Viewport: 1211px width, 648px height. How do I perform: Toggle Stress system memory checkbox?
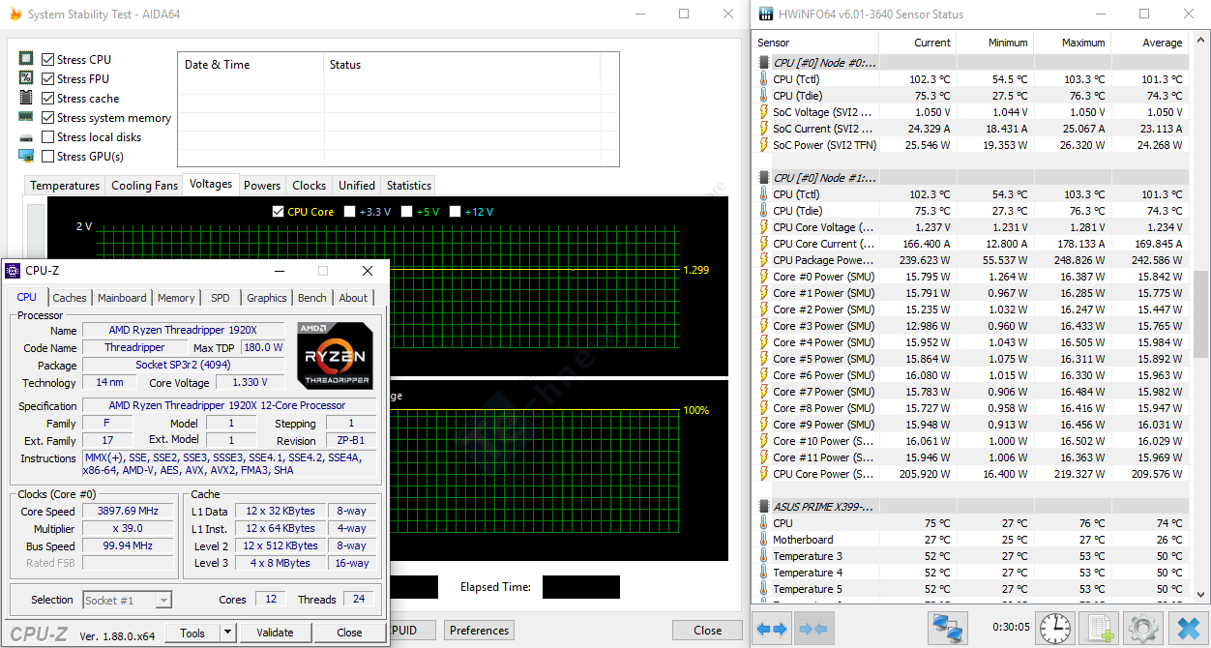[47, 117]
